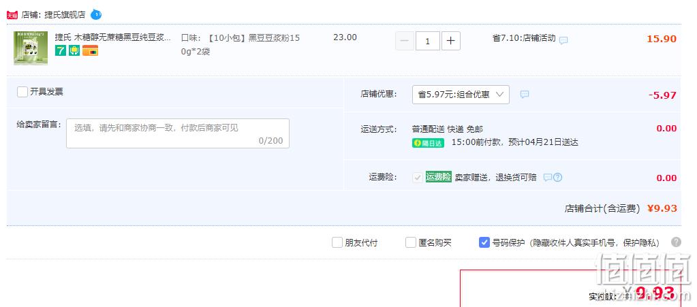This screenshot has height=307, width=697.
Task: Click the 口味 flavor specification text
Action: click(x=241, y=45)
